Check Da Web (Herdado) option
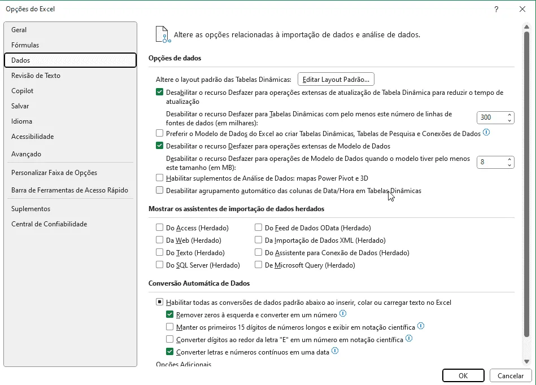This screenshot has height=385, width=536. [x=159, y=240]
